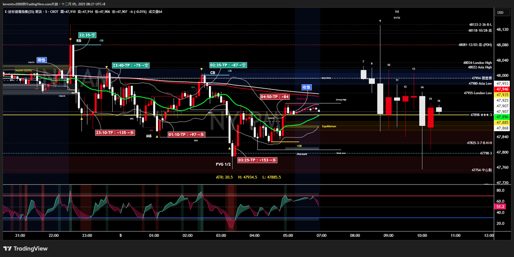This screenshot has width=514, height=257.
Task: Select the 04:50-TP : +84 label
Action: point(275,97)
